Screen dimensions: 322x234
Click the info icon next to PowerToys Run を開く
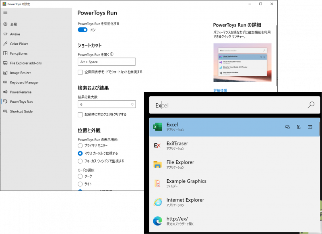[111, 54]
